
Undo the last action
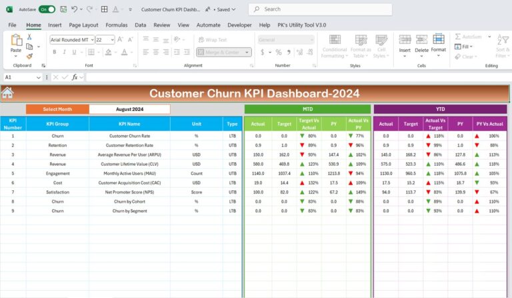(75, 9)
